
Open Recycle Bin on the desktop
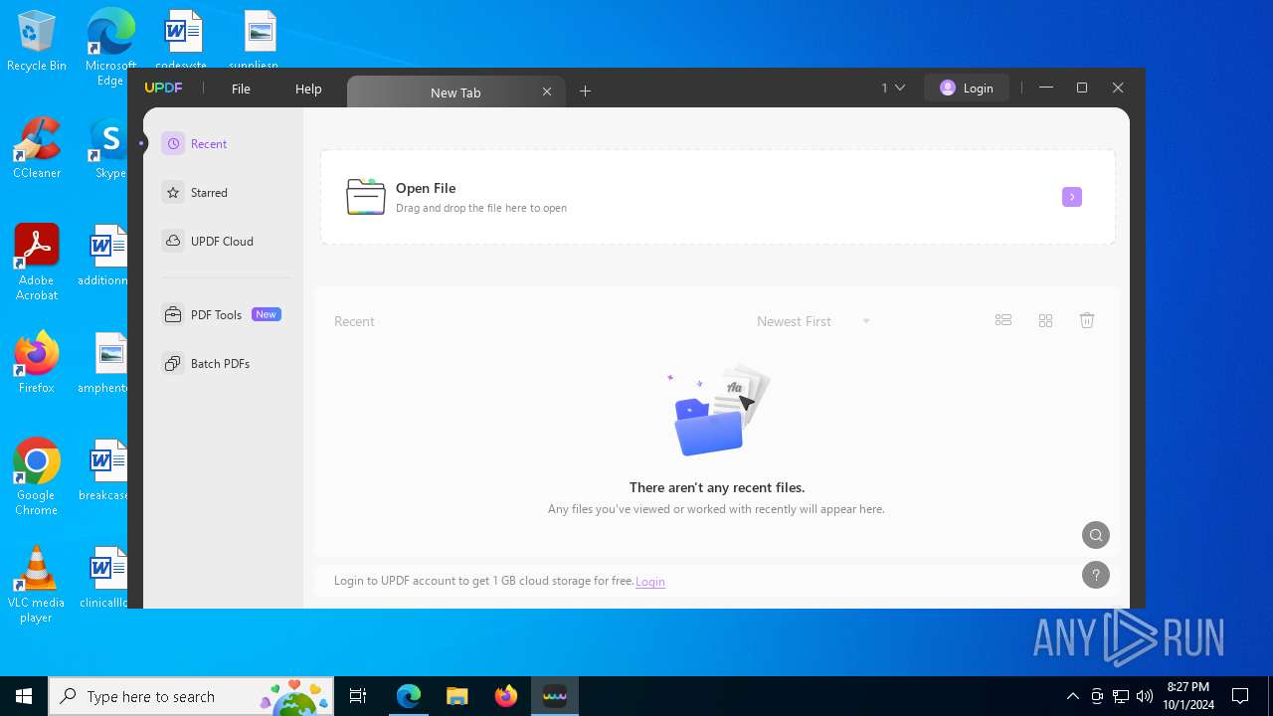coord(37,42)
